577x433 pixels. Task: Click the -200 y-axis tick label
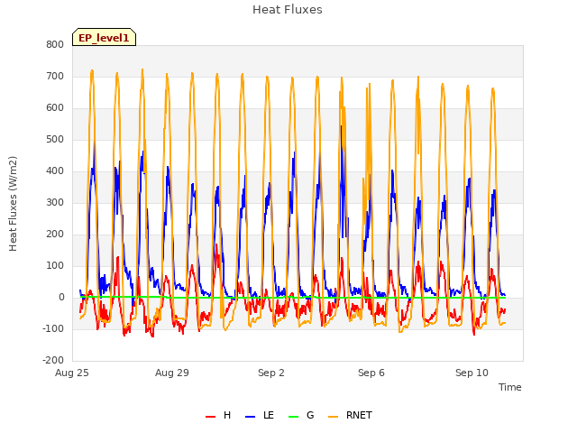[x=53, y=360]
